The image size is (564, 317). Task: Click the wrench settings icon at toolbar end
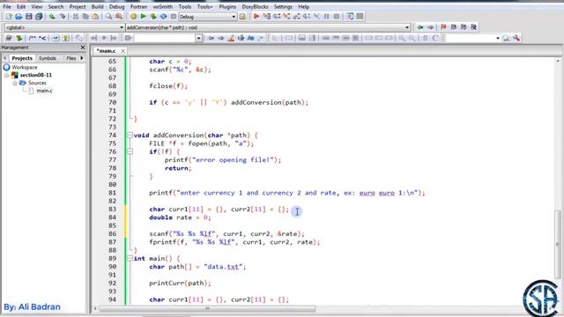tap(516, 38)
